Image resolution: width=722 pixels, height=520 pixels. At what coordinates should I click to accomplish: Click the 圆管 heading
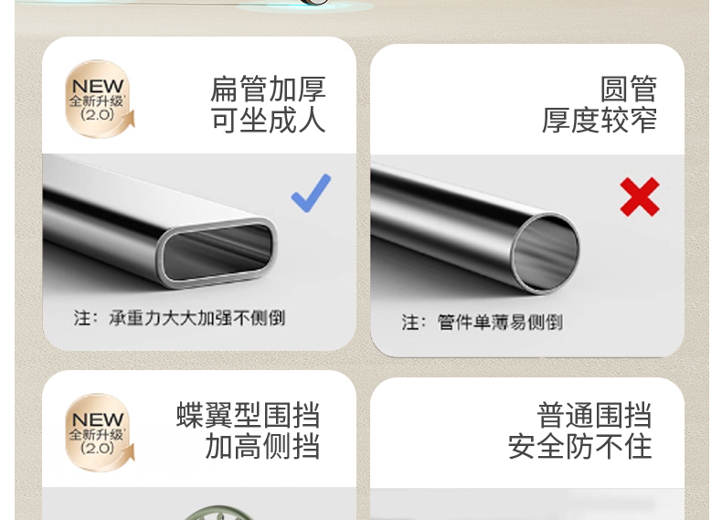pyautogui.click(x=629, y=89)
